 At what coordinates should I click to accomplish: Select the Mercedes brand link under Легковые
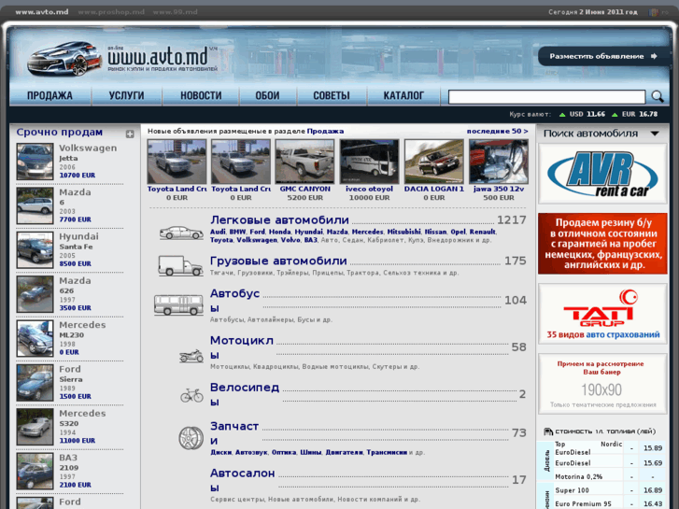coord(367,232)
